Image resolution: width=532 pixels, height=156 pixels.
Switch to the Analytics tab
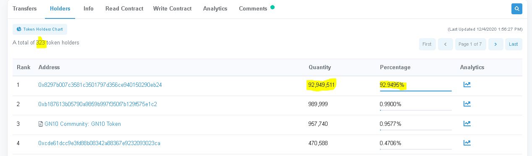pos(215,8)
